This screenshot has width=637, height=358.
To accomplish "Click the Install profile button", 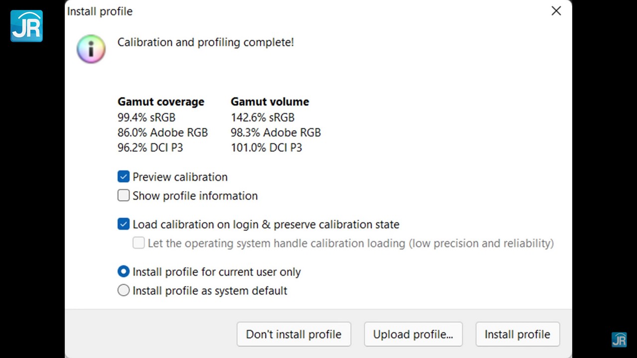I will [x=517, y=334].
